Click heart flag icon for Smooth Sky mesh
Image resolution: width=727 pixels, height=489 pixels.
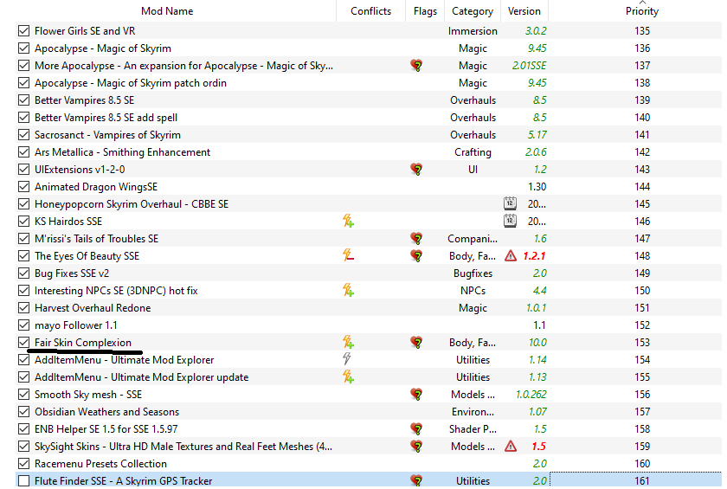click(416, 395)
